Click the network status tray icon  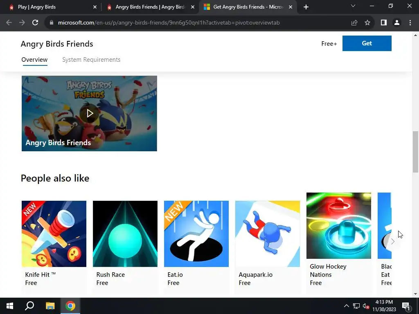pyautogui.click(x=356, y=306)
